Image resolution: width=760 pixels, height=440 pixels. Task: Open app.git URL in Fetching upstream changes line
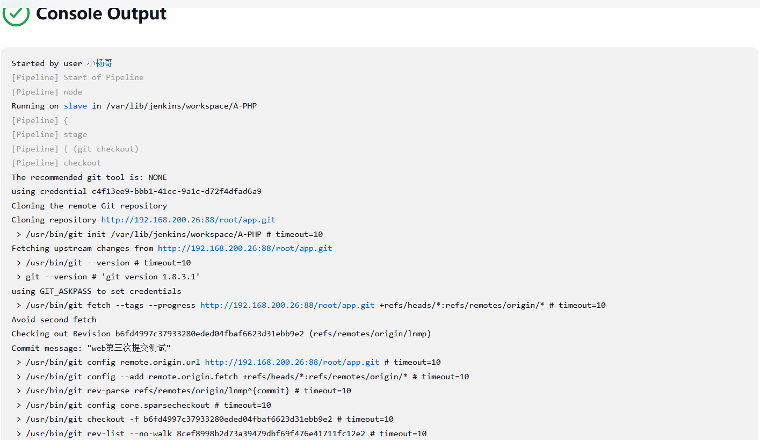pos(245,248)
